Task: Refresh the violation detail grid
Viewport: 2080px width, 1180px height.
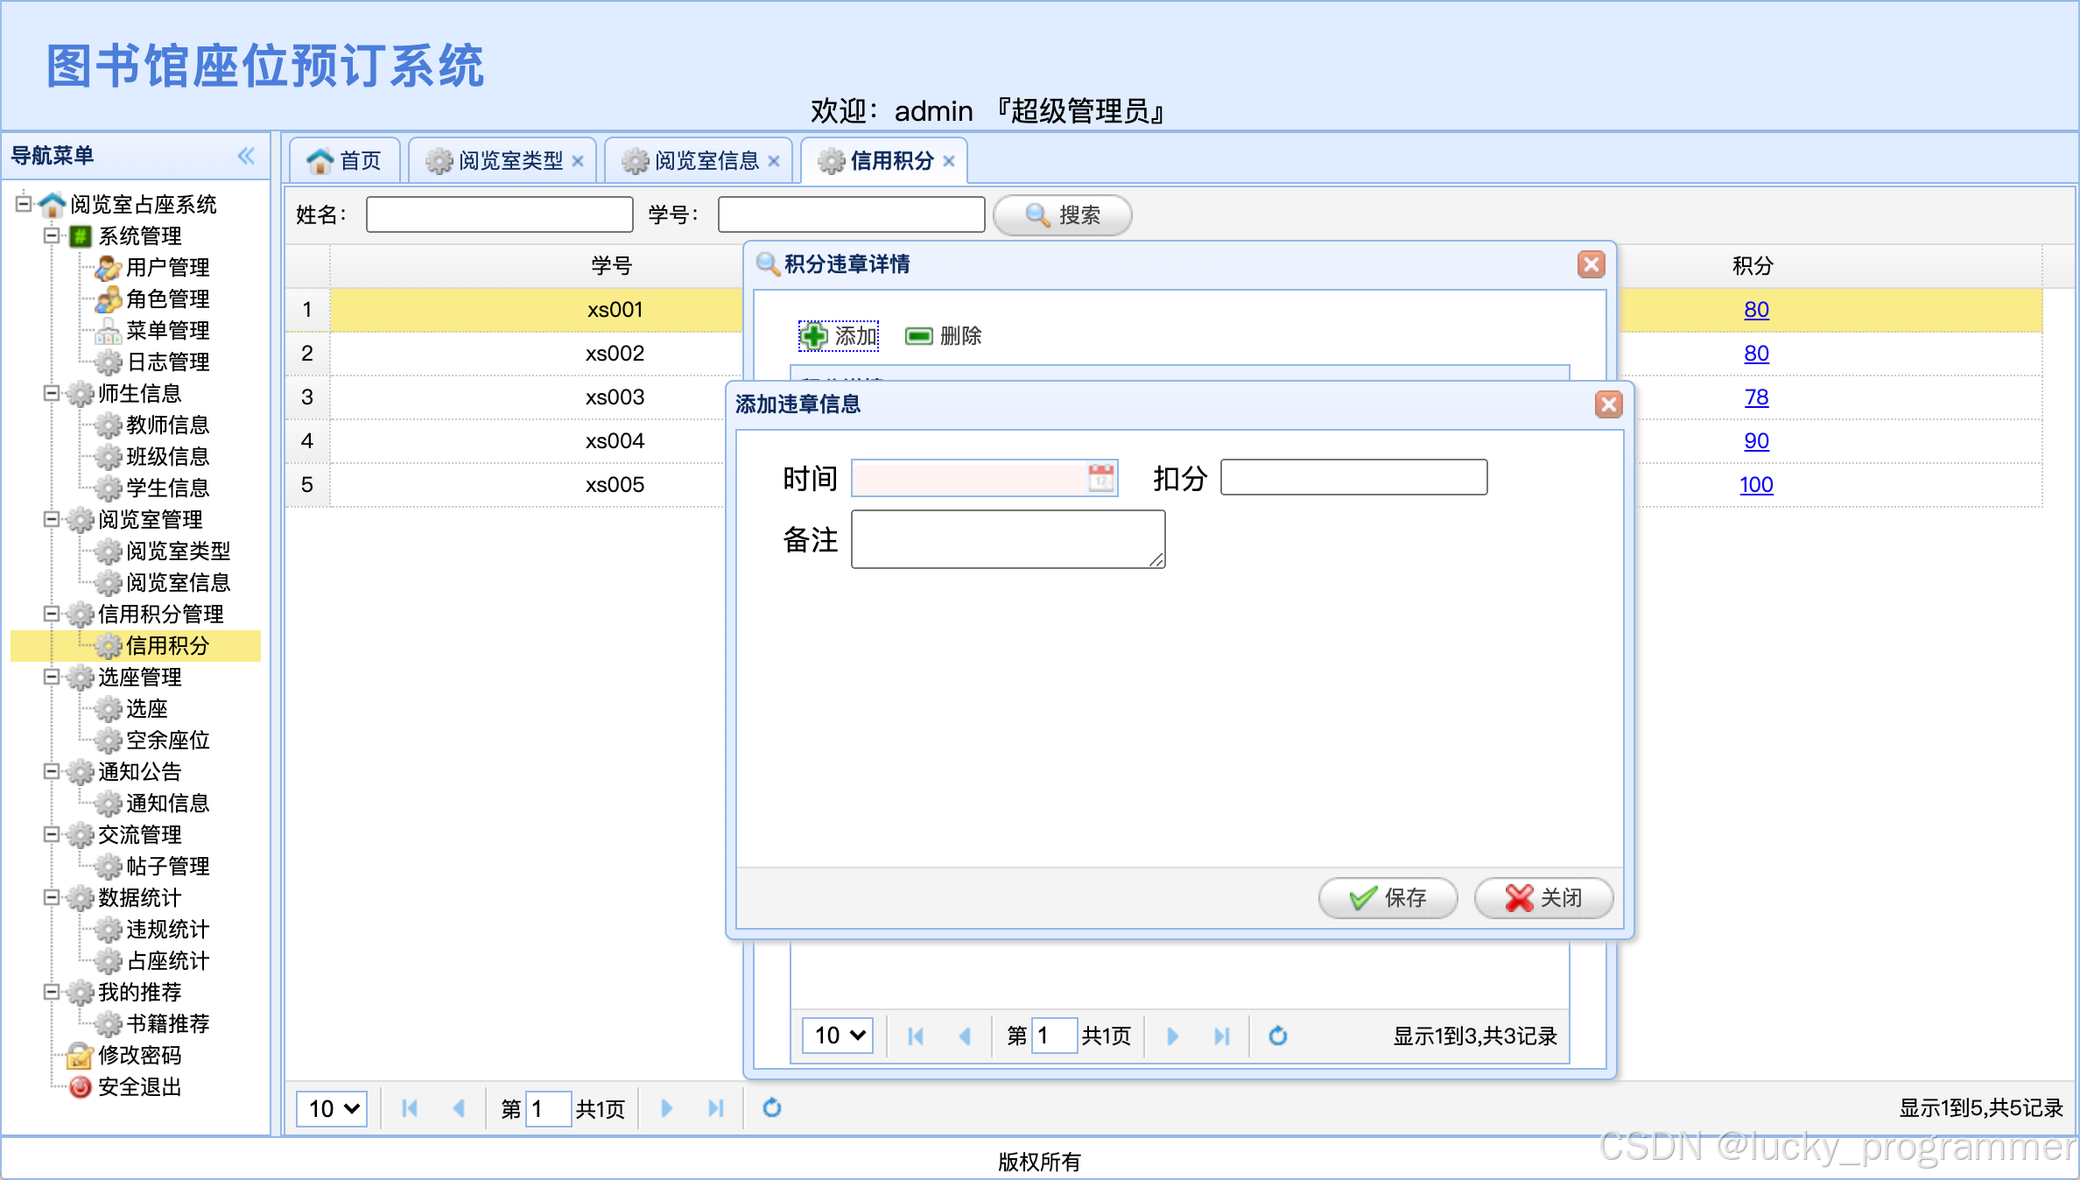Action: pos(1277,1036)
